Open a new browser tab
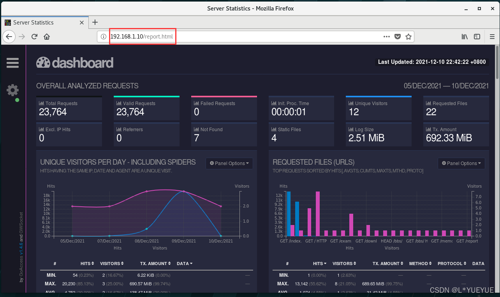The width and height of the screenshot is (500, 297). click(x=95, y=22)
